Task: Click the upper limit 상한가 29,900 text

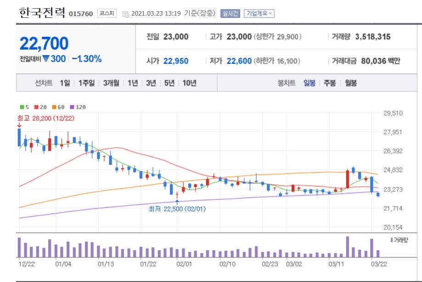Action: point(277,37)
